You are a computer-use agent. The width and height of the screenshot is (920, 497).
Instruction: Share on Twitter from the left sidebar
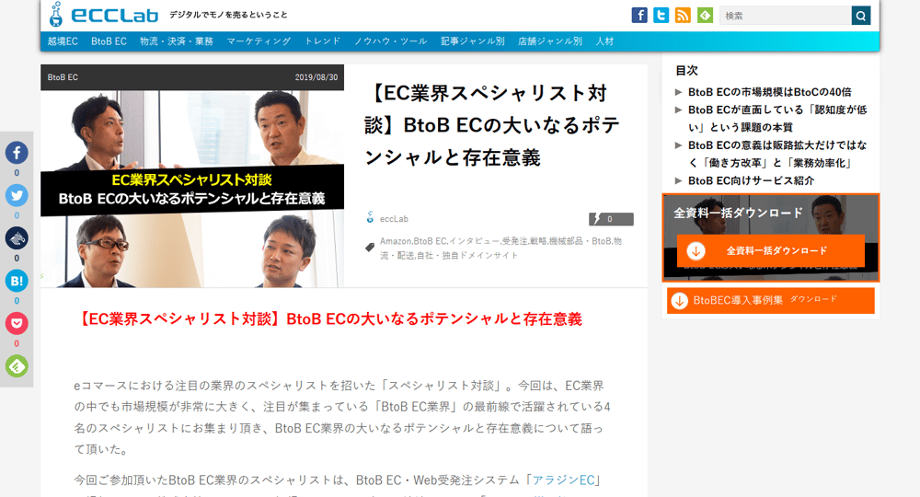coord(17,195)
